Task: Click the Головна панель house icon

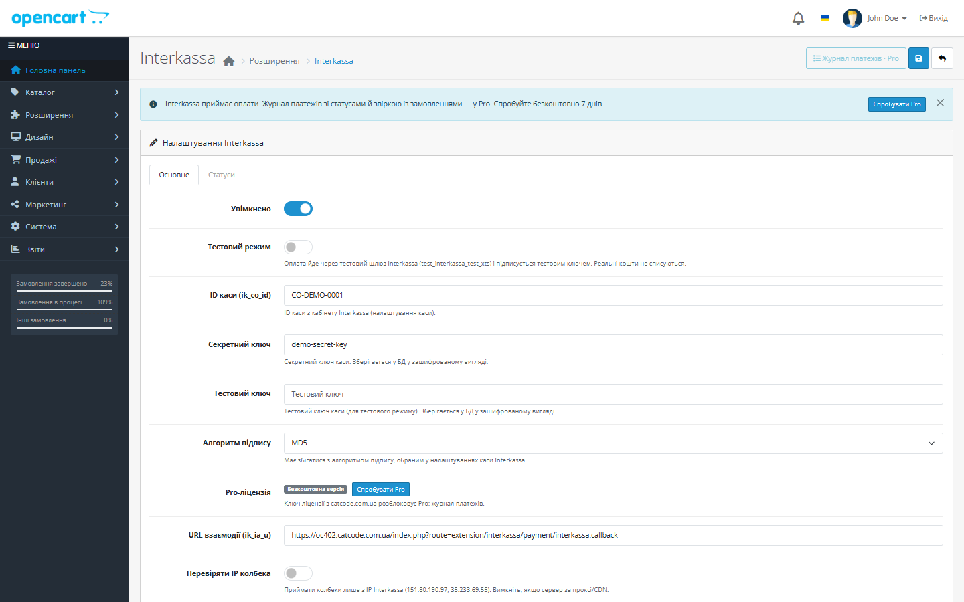Action: (16, 70)
